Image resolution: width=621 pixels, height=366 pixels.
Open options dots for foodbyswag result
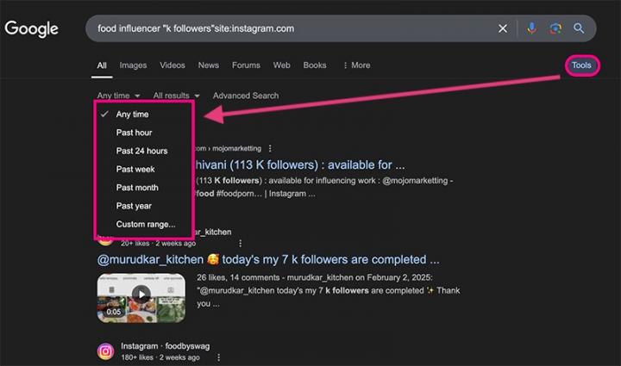point(218,357)
